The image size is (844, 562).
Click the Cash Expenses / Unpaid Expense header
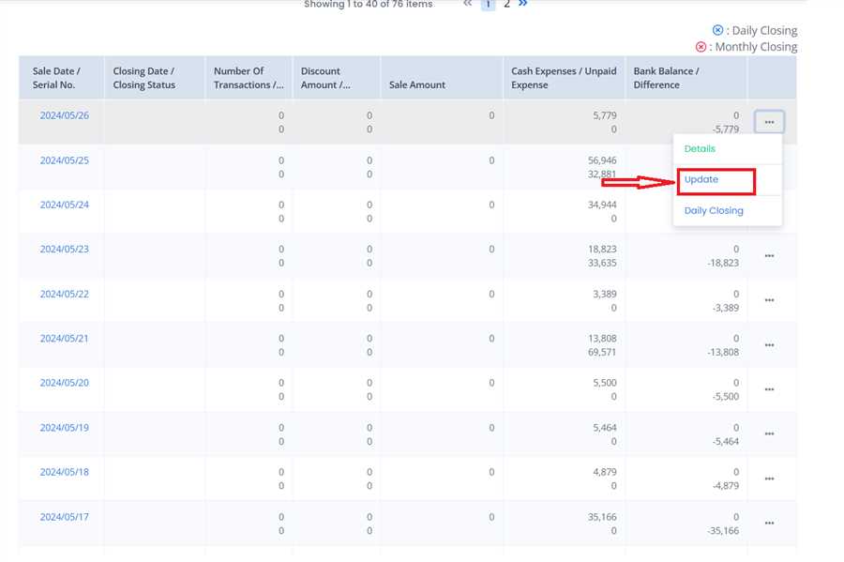[x=564, y=78]
